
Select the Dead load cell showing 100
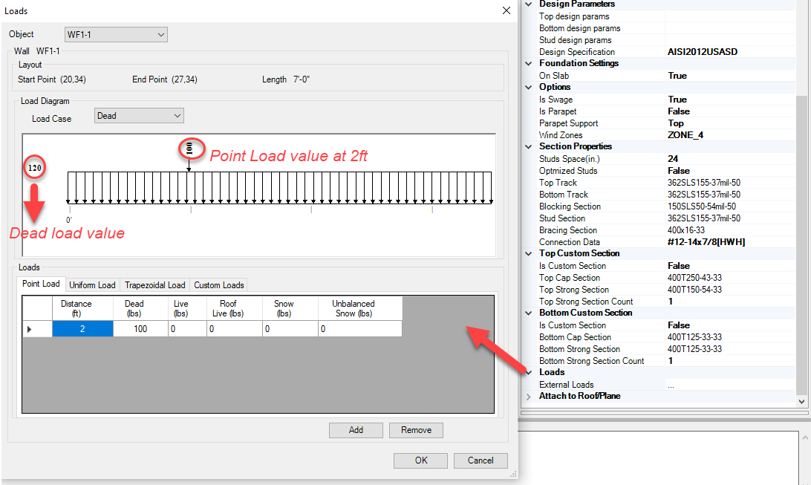click(x=140, y=328)
